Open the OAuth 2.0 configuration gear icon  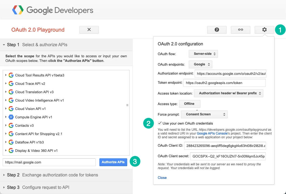pos(264,30)
